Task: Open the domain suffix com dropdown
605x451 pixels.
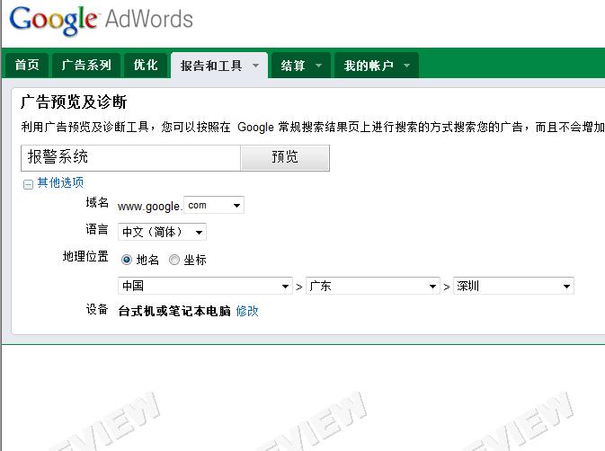Action: [x=214, y=205]
